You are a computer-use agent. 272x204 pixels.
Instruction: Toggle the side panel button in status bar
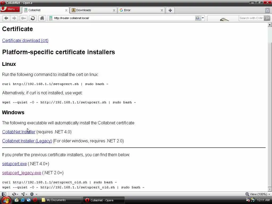pos(4,194)
